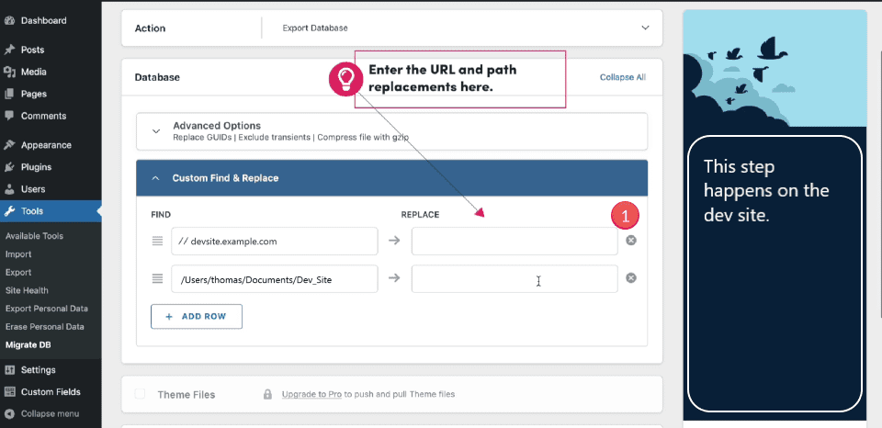This screenshot has width=882, height=428.
Task: Grab the drag handle of devsite.example.com row
Action: [157, 242]
